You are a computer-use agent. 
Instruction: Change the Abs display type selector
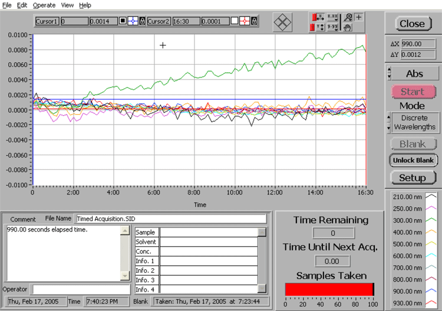pos(388,73)
